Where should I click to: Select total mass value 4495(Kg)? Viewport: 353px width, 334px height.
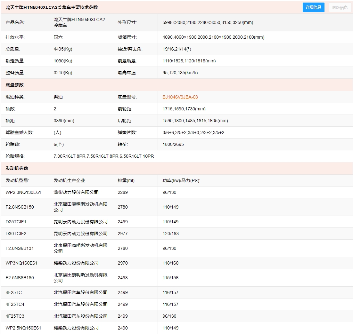click(63, 49)
